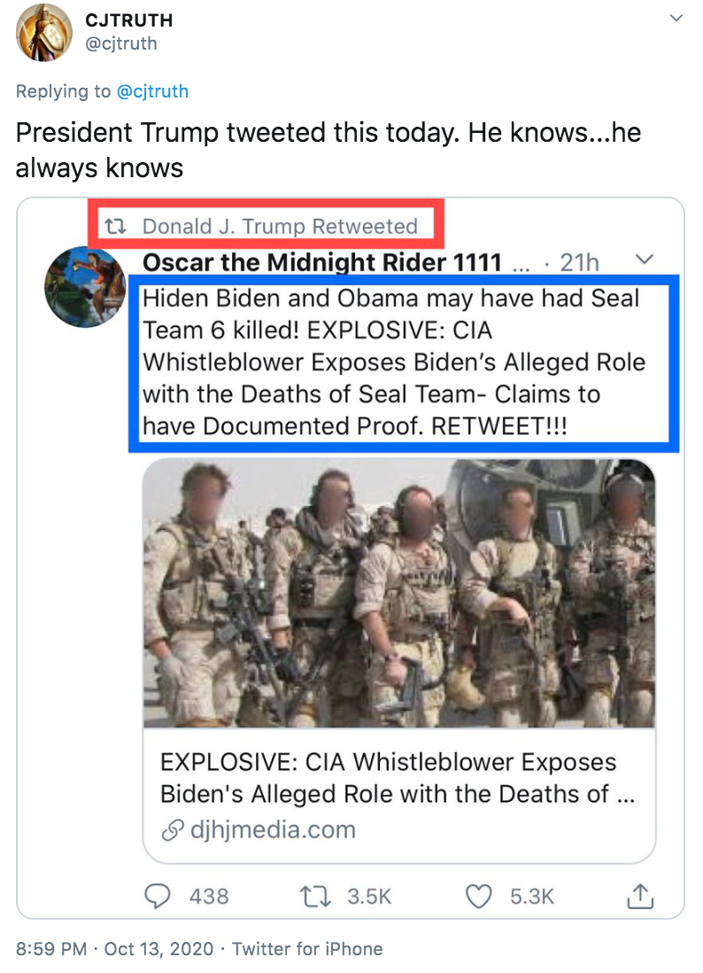Click the reply icon on the embedded tweet
This screenshot has width=703, height=973.
[x=158, y=897]
